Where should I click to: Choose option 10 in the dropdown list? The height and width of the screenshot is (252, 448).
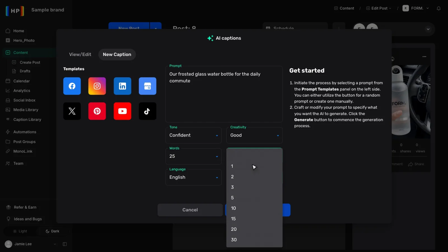tap(254, 208)
